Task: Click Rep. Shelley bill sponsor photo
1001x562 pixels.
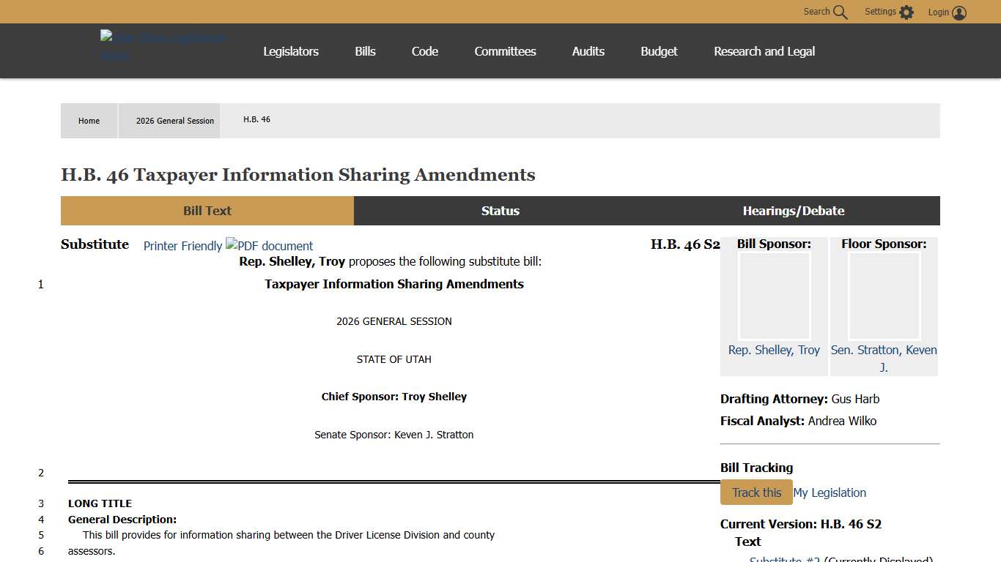Action: [774, 296]
